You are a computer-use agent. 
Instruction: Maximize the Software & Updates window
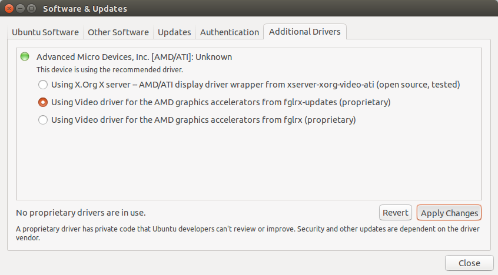31,9
